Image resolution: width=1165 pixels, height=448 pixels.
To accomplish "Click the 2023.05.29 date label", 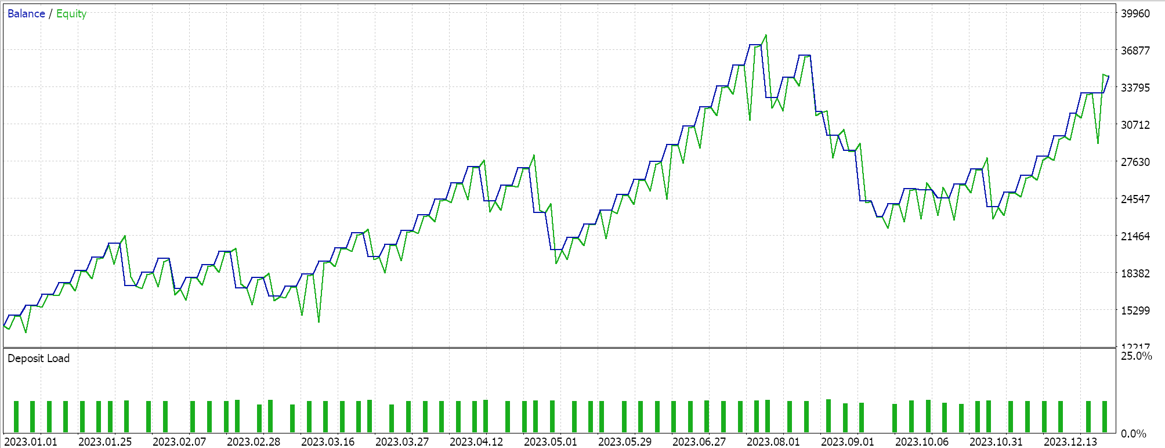I will pos(625,442).
